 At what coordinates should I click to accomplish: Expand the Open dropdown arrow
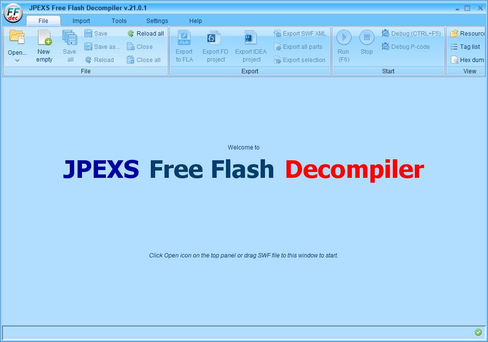(17, 61)
